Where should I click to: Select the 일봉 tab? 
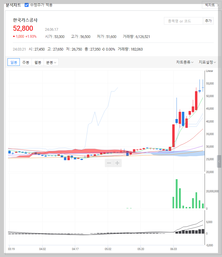click(x=14, y=62)
